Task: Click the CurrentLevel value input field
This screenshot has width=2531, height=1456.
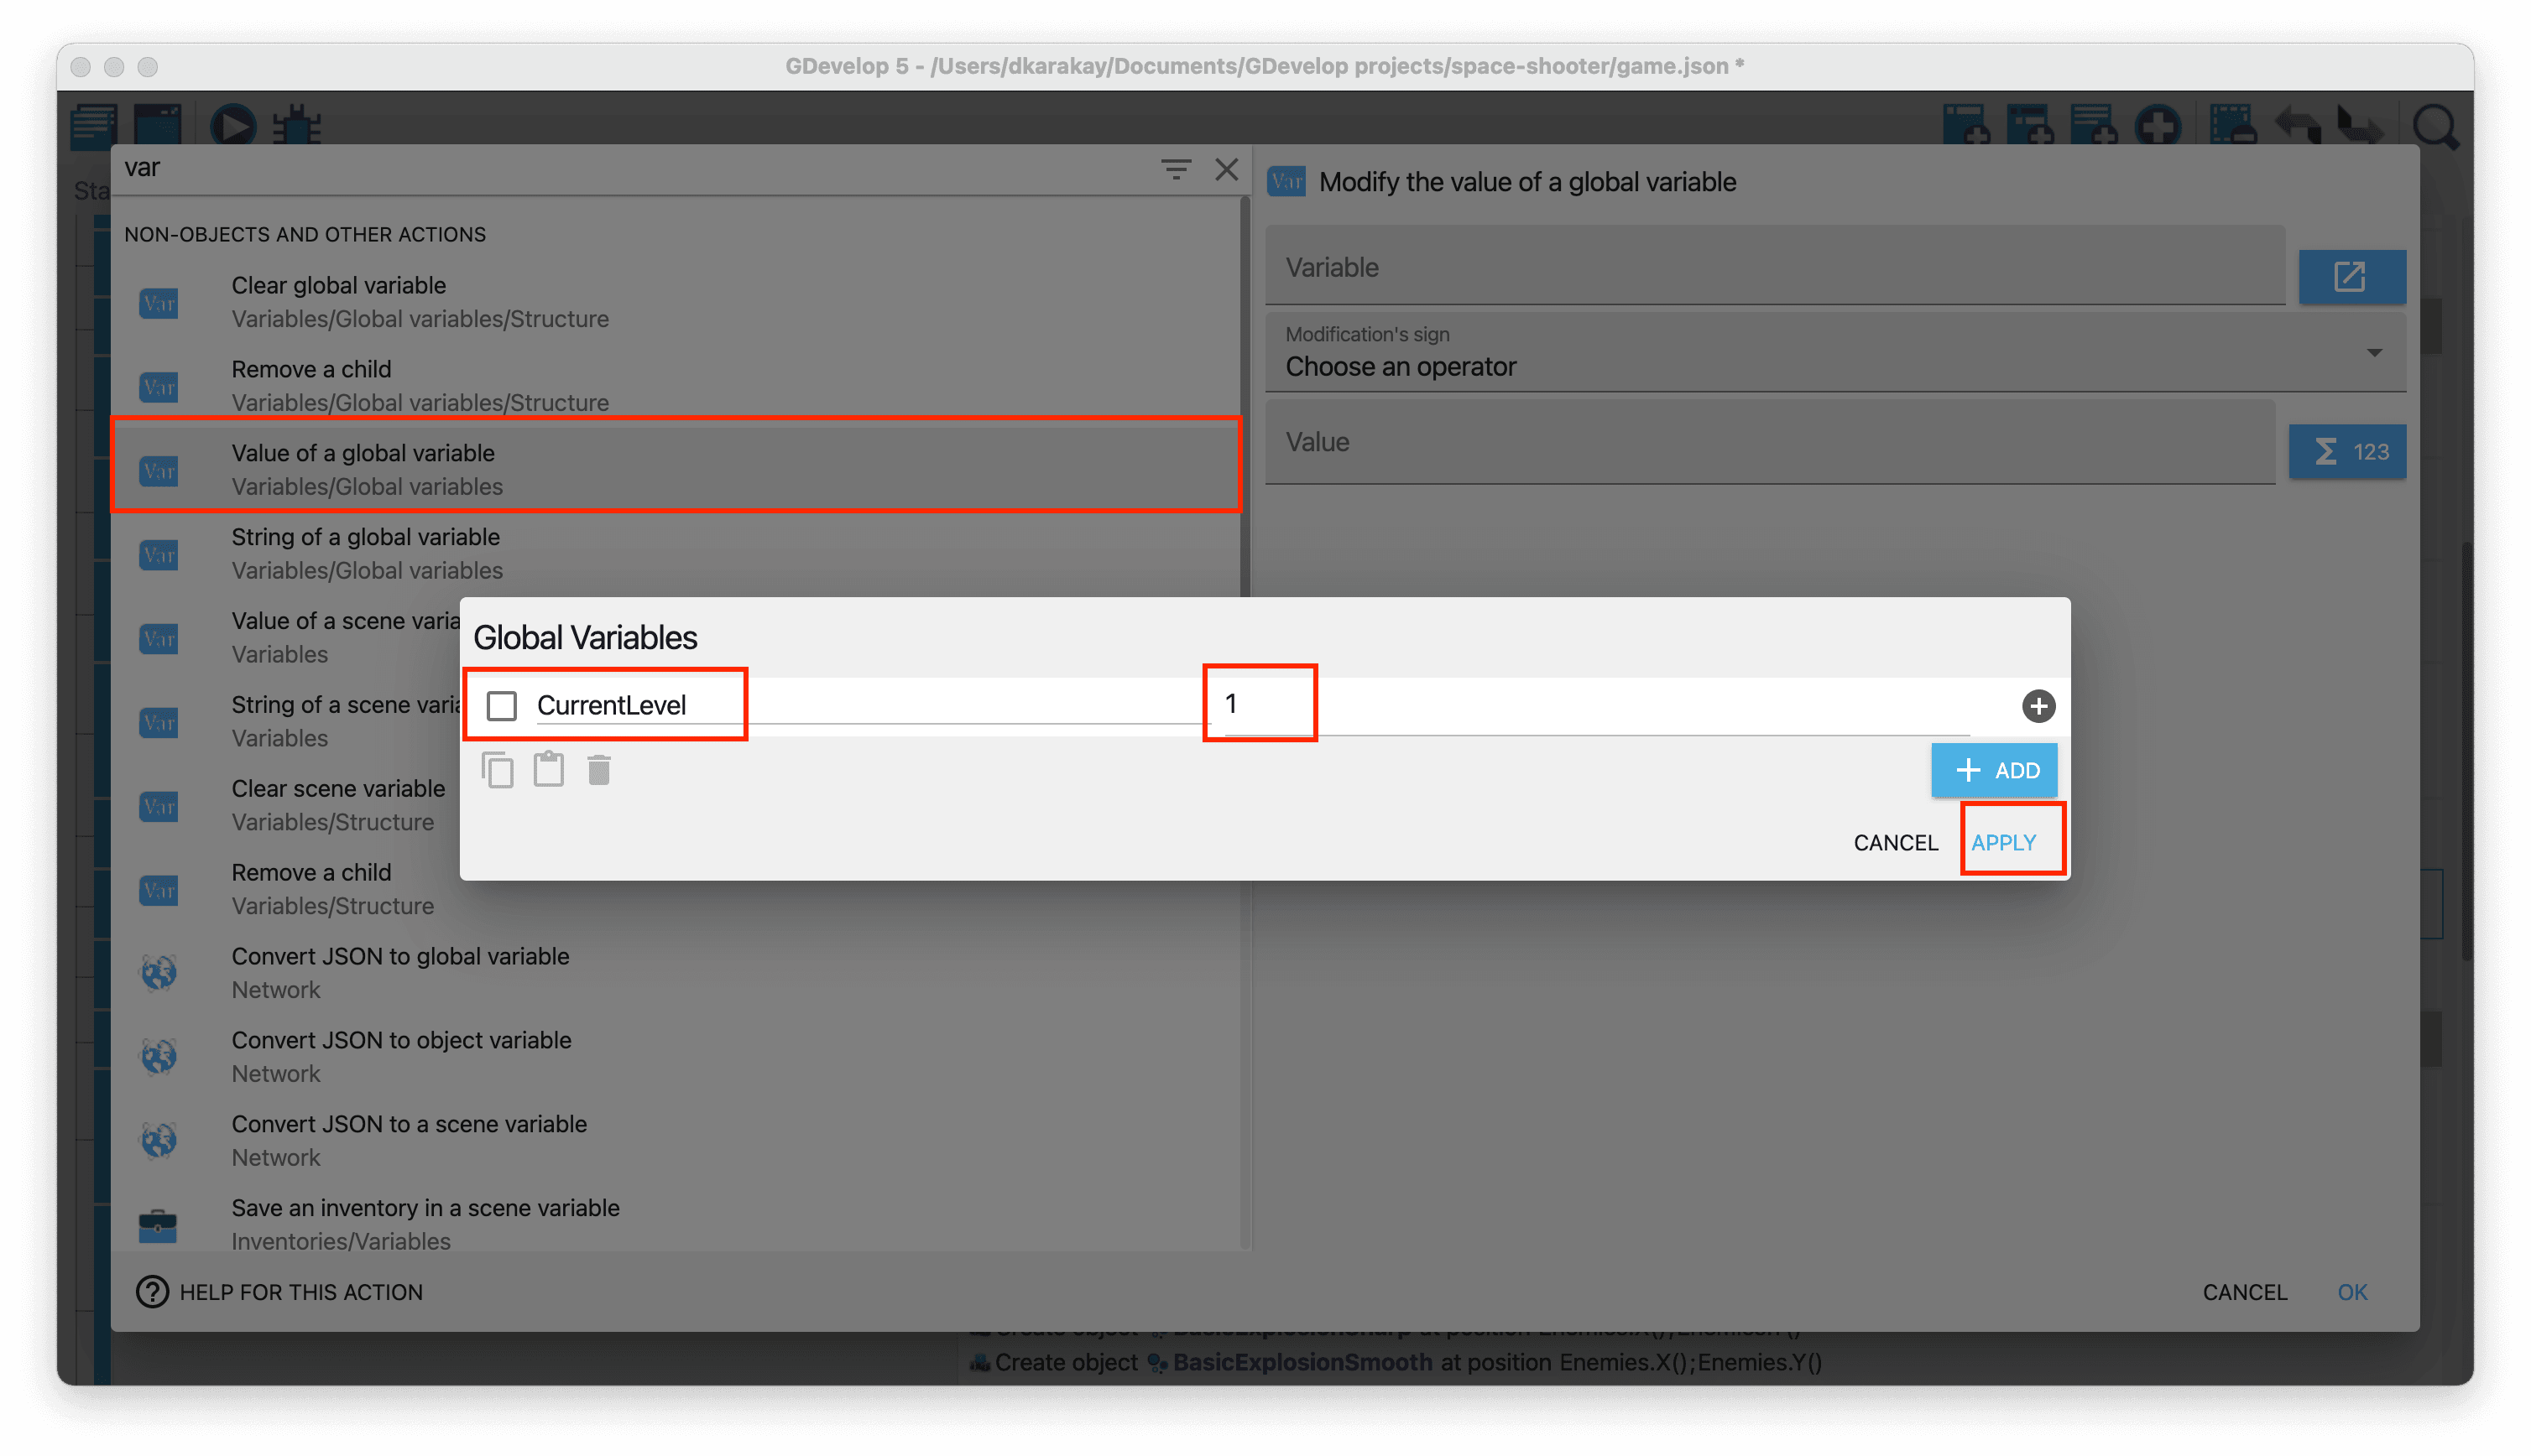Action: click(x=1260, y=705)
